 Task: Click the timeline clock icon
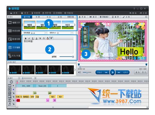(x=11, y=82)
